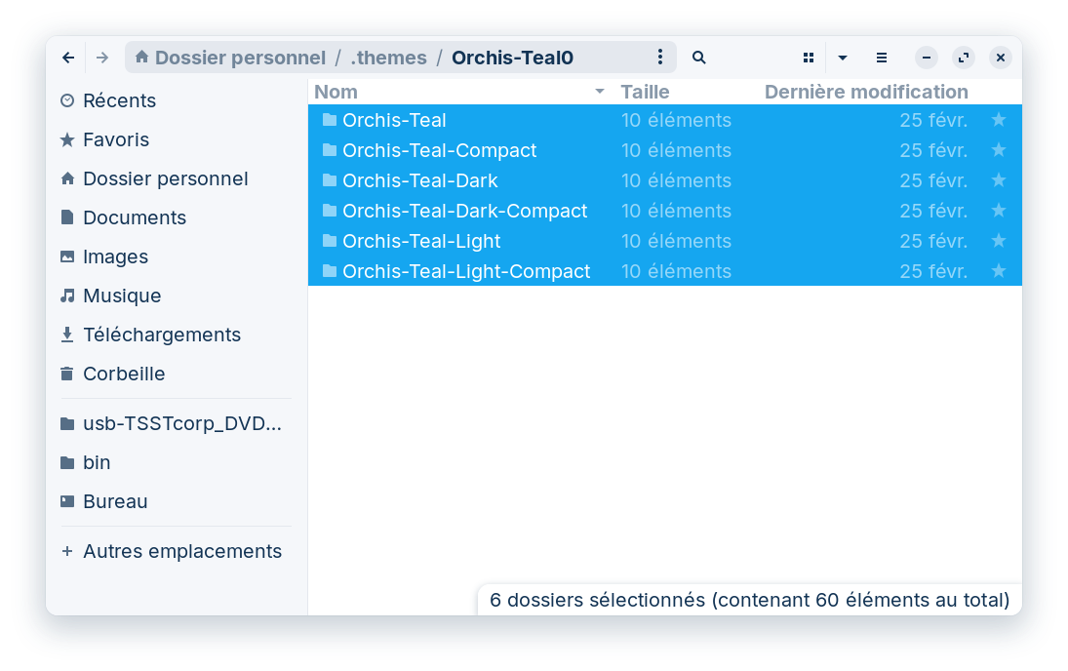Click the home icon in the path bar
The height and width of the screenshot is (671, 1068).
[142, 58]
